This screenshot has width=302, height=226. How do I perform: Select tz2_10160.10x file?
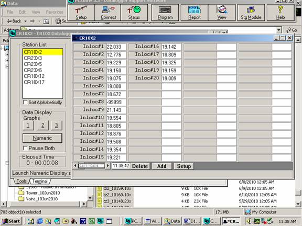pyautogui.click(x=117, y=195)
